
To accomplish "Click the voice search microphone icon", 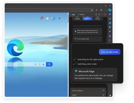I will tap(35, 64).
